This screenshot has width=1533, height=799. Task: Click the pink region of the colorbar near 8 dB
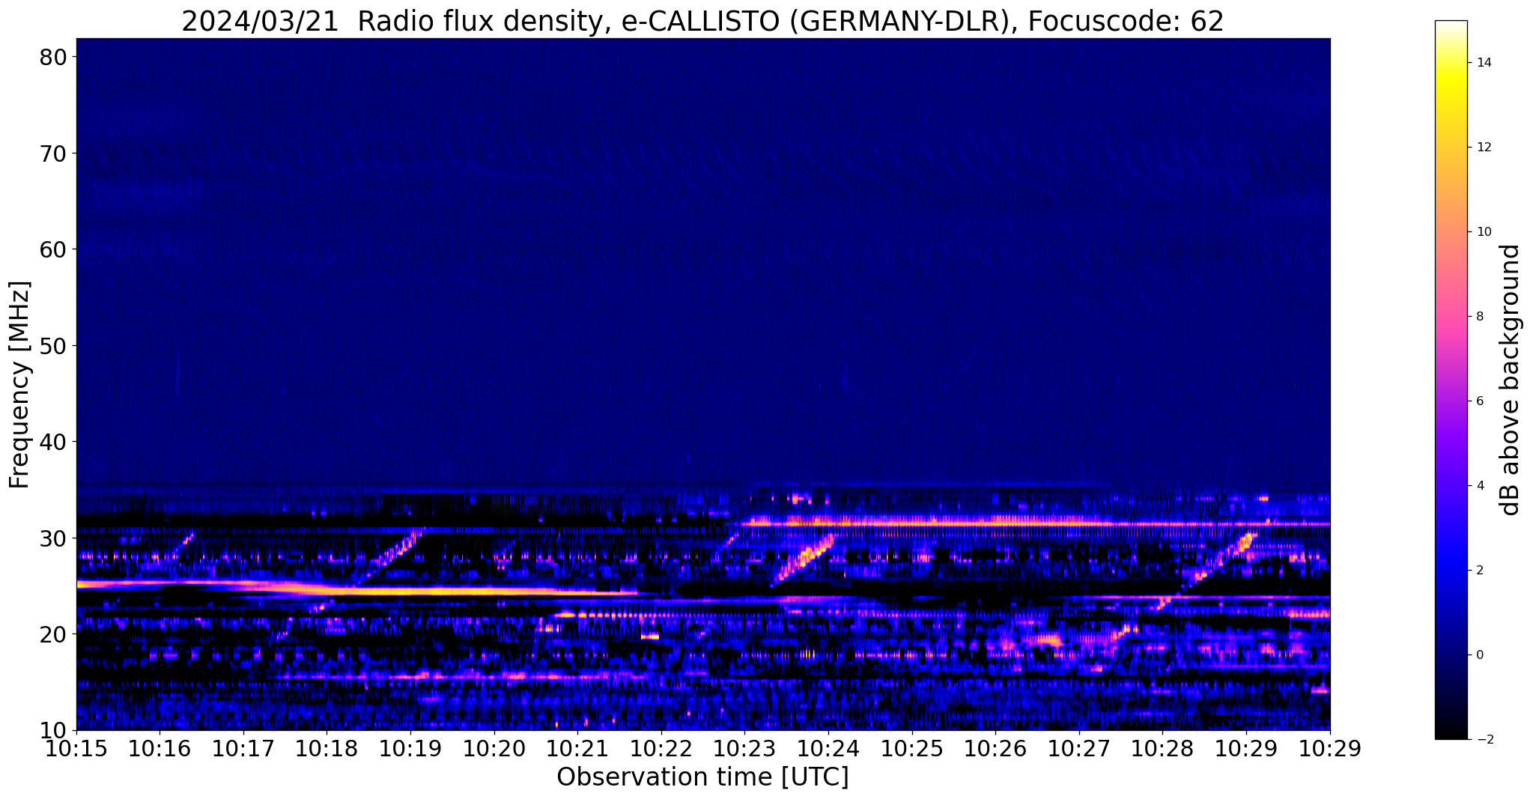pyautogui.click(x=1451, y=317)
